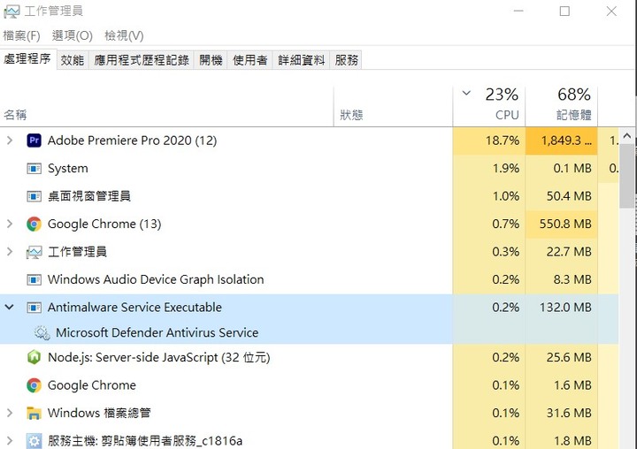Select Windows Audio Device Graph Isolation

tap(156, 279)
